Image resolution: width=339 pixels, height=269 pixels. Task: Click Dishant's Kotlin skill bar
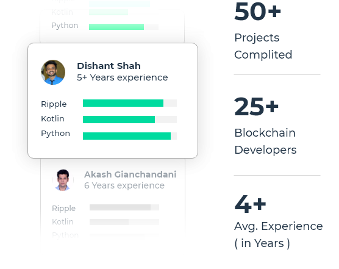coord(130,120)
